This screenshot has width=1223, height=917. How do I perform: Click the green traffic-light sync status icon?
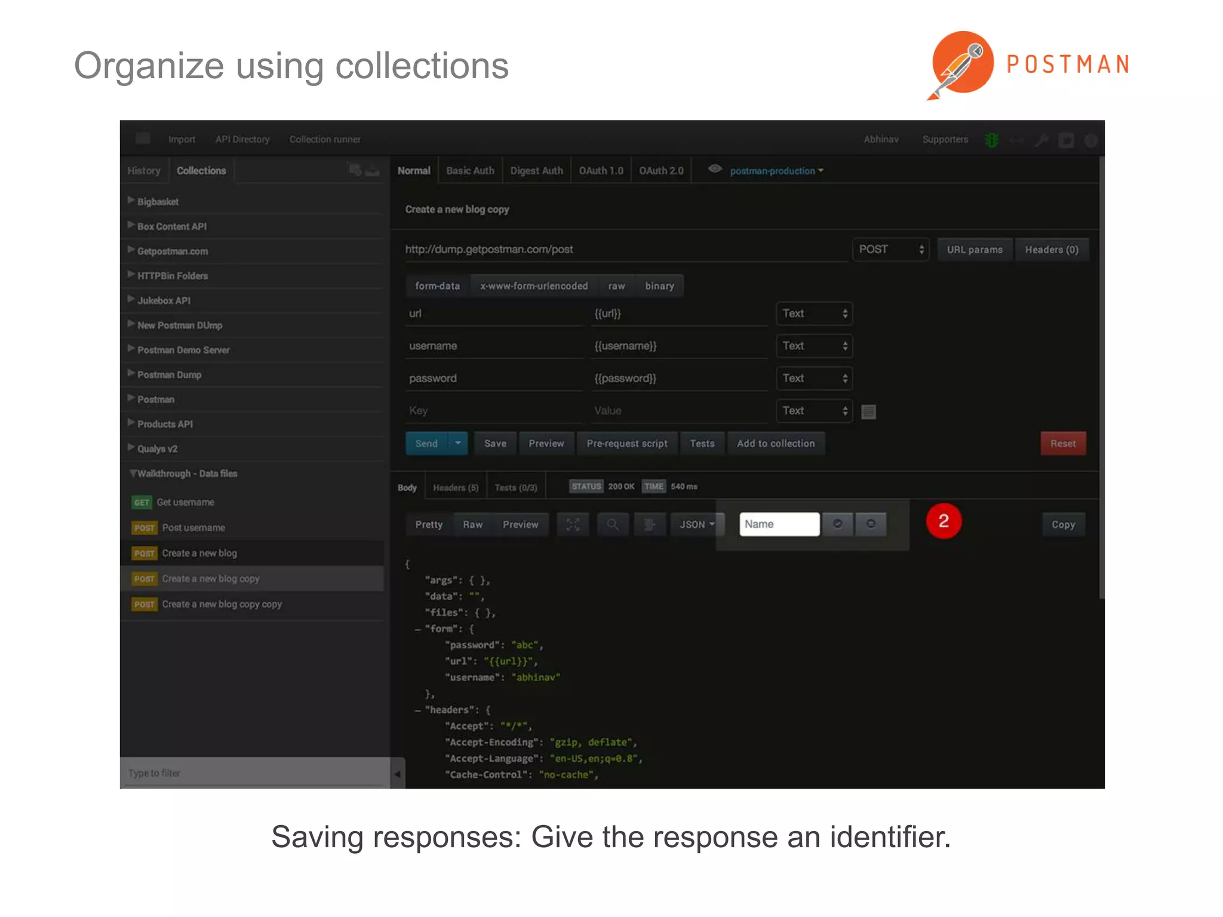992,140
